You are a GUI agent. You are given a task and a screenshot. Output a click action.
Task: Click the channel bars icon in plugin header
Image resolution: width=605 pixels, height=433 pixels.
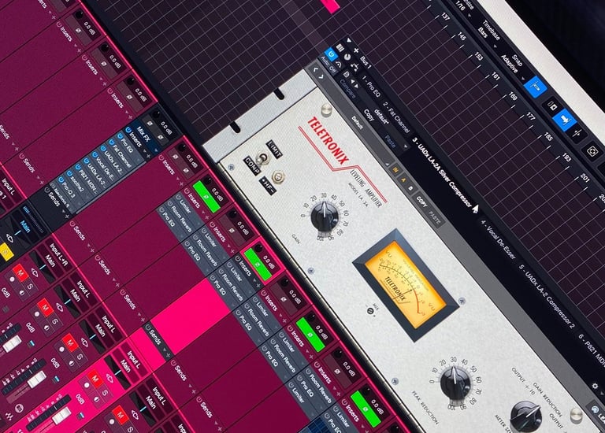pyautogui.click(x=340, y=47)
